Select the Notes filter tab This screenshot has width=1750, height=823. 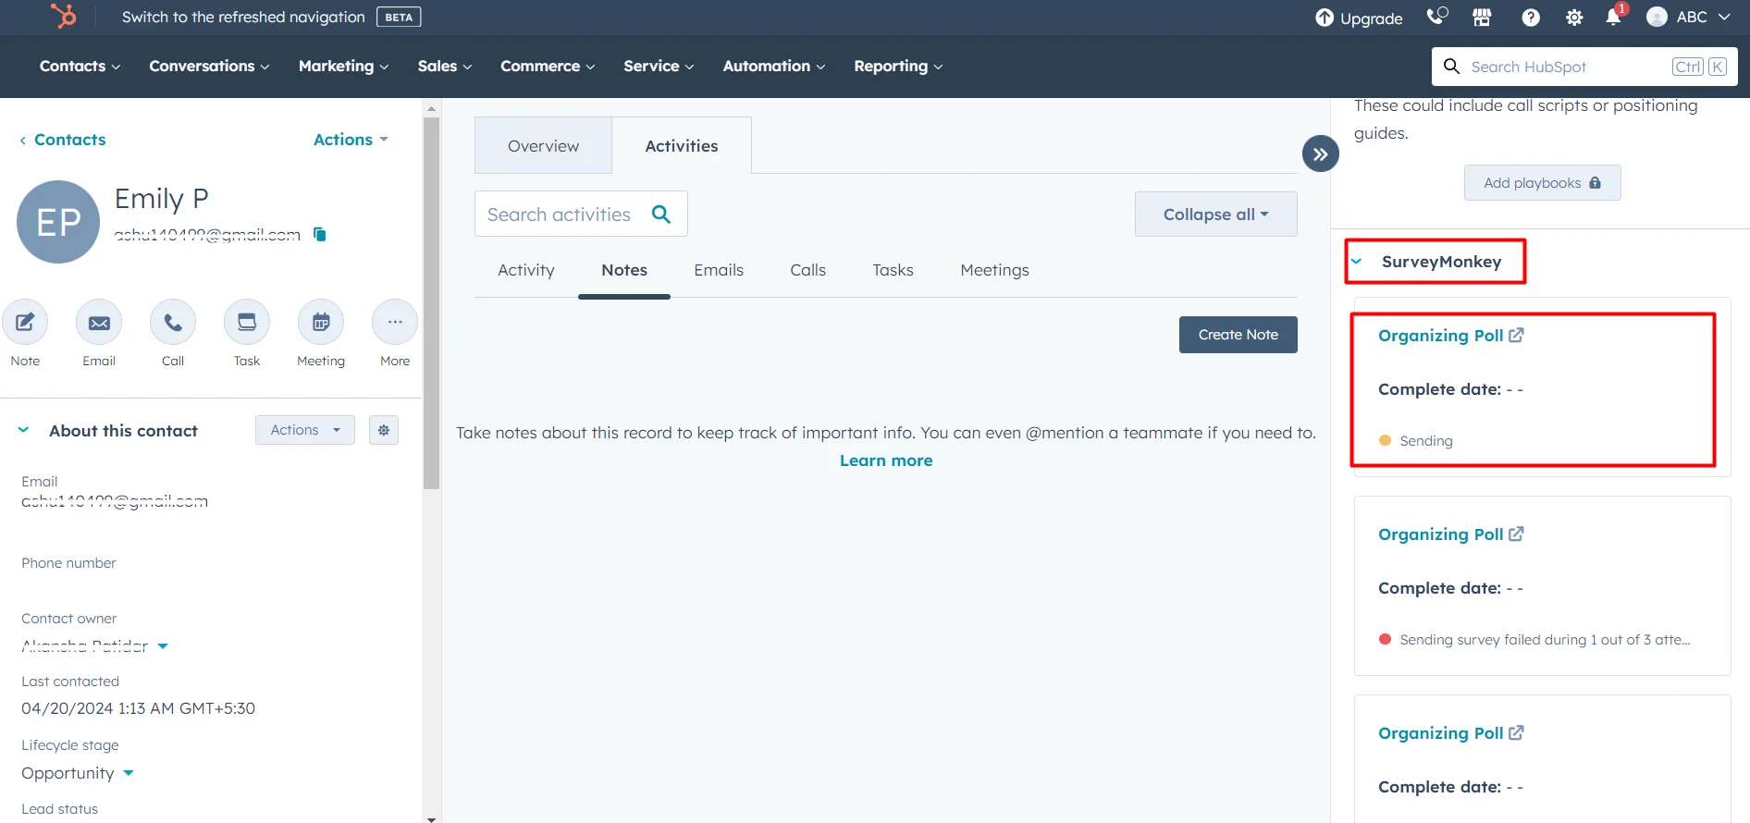(x=624, y=270)
